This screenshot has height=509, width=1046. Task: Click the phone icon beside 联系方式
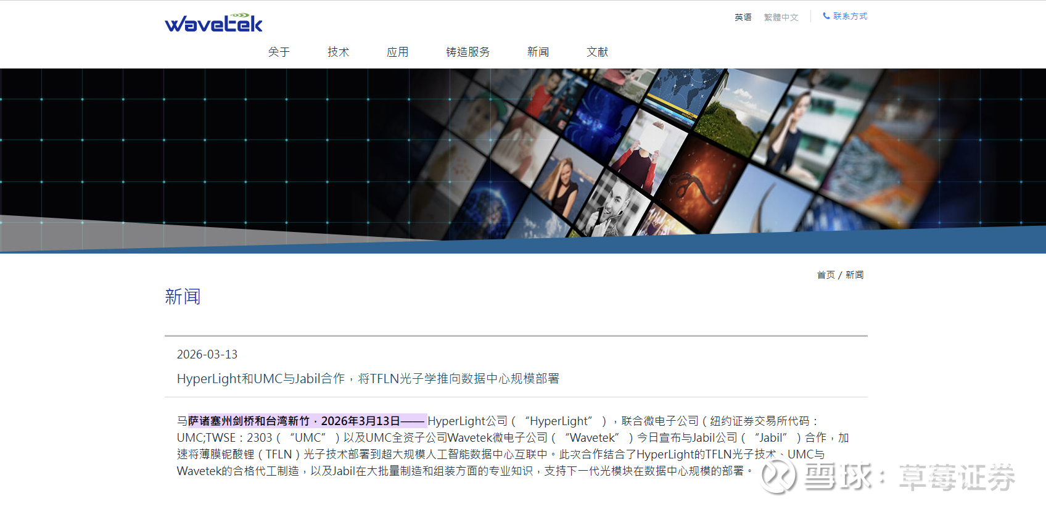[826, 16]
